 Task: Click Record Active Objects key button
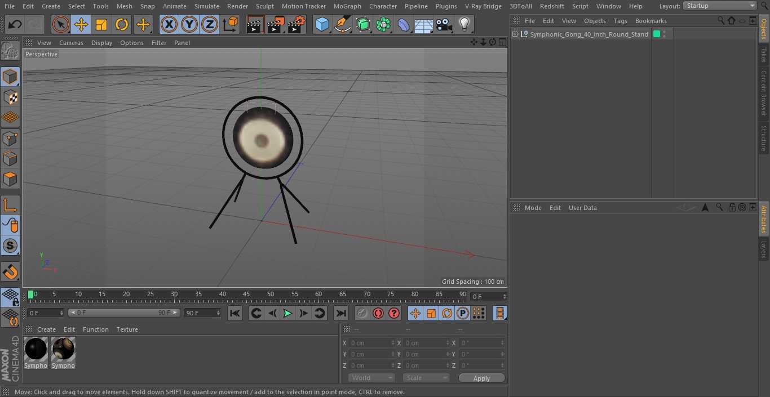pyautogui.click(x=362, y=313)
